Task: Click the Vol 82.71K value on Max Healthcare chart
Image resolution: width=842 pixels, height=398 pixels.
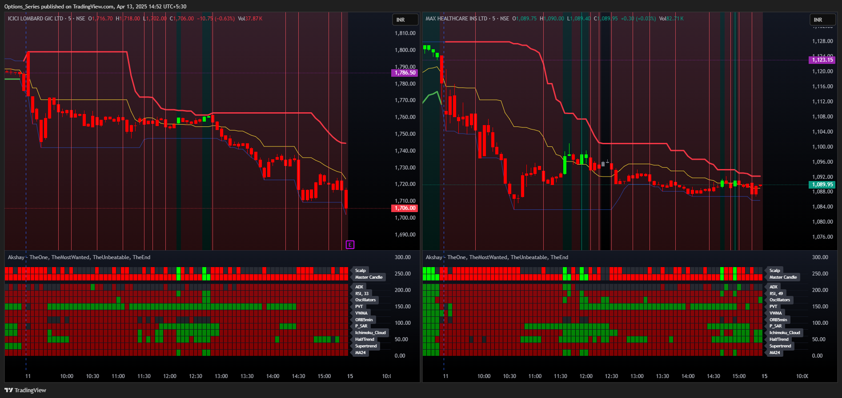Action: click(x=671, y=19)
